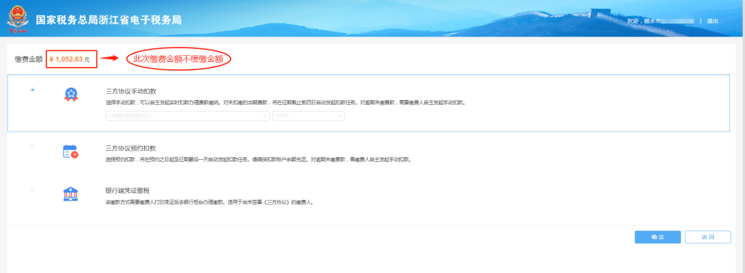This screenshot has width=745, height=273.
Task: Click the 银行端凭证缴税 title
Action: 128,190
